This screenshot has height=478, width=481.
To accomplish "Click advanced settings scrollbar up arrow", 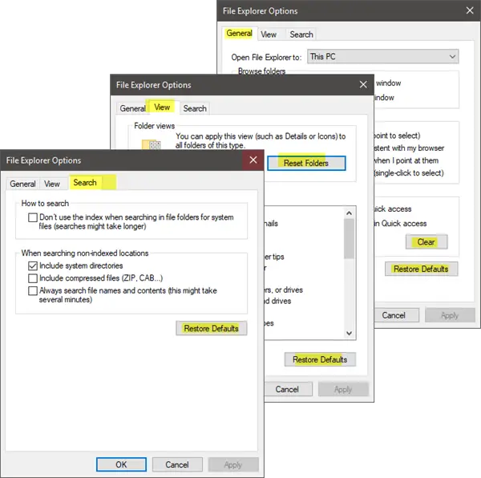I will tap(349, 213).
